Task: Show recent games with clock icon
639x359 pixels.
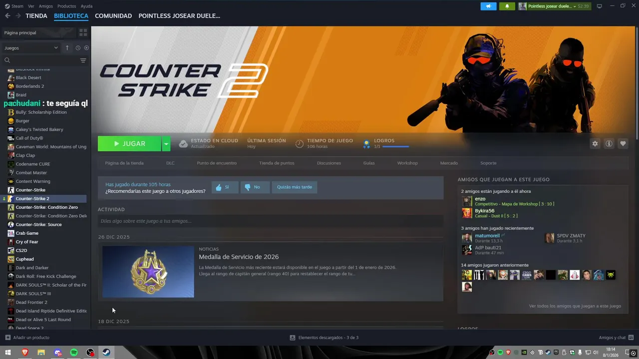Action: point(78,48)
